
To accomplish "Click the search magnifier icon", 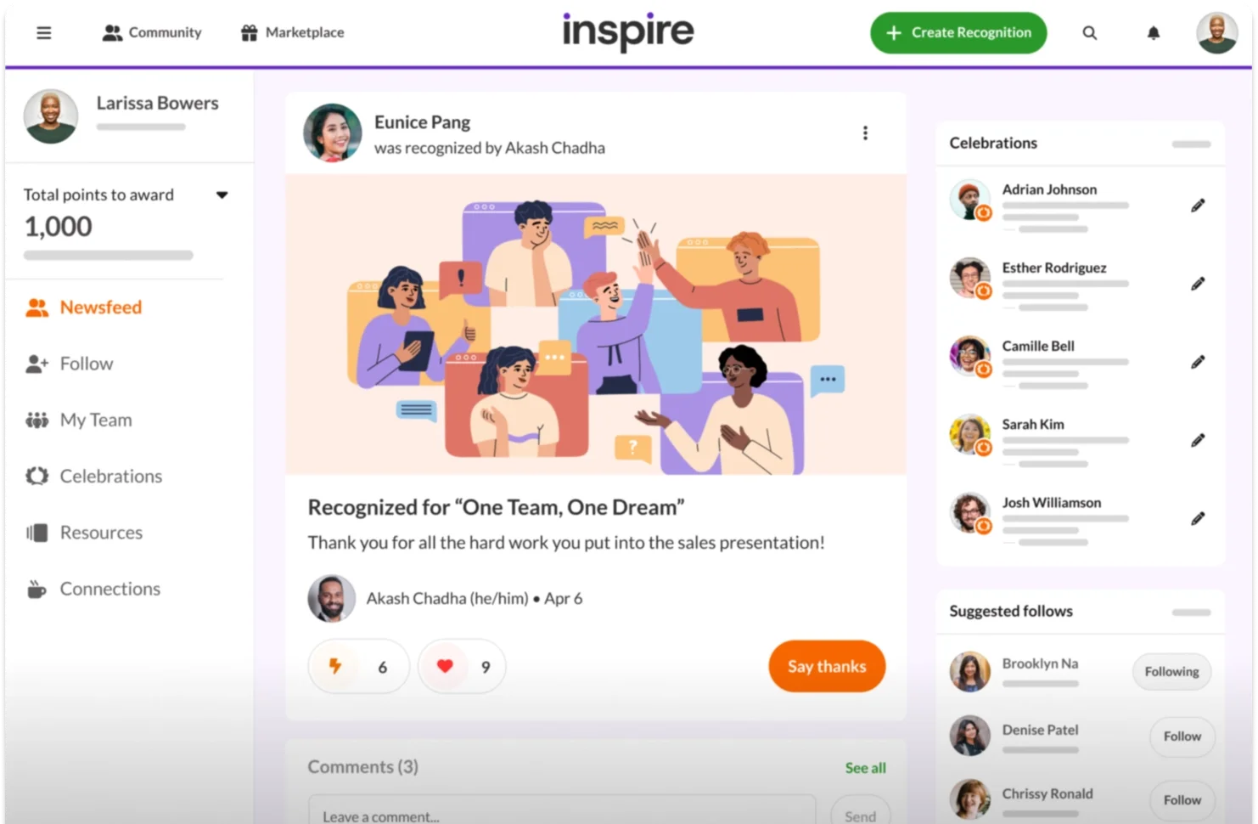I will click(1090, 33).
